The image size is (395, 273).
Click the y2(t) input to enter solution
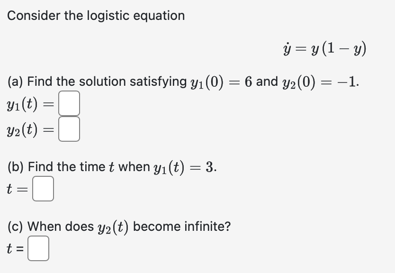(69, 128)
